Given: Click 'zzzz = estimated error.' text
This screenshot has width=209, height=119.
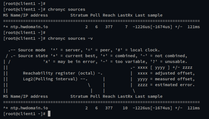Looking at the screenshot, I should click(166, 85).
